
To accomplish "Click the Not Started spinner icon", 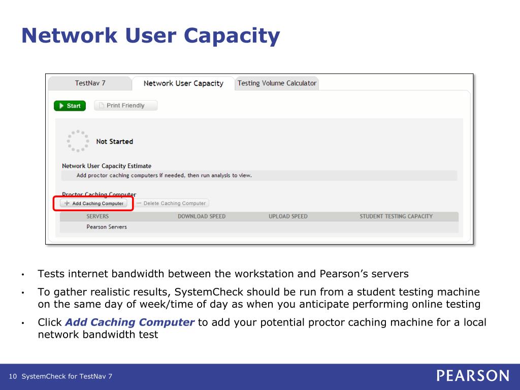I will pyautogui.click(x=78, y=141).
